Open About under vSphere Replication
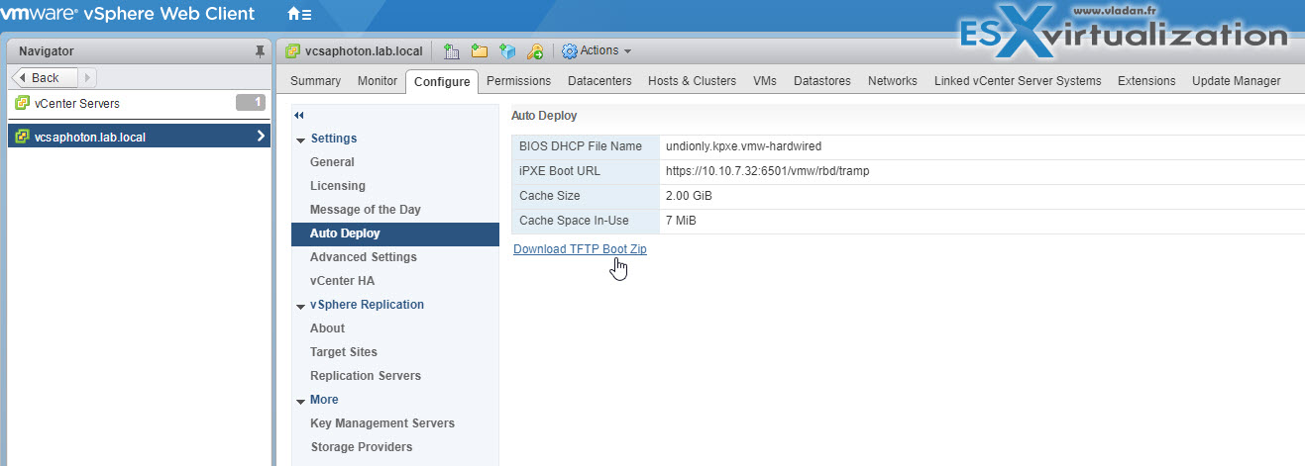 tap(327, 328)
